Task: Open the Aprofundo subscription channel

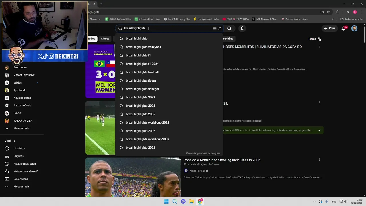Action: (x=20, y=90)
